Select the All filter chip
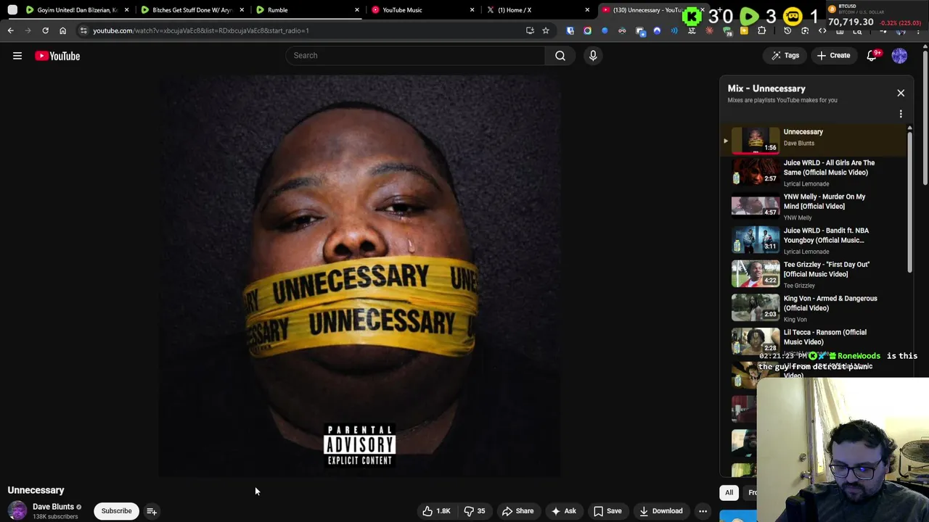Viewport: 929px width, 522px height. [x=729, y=493]
